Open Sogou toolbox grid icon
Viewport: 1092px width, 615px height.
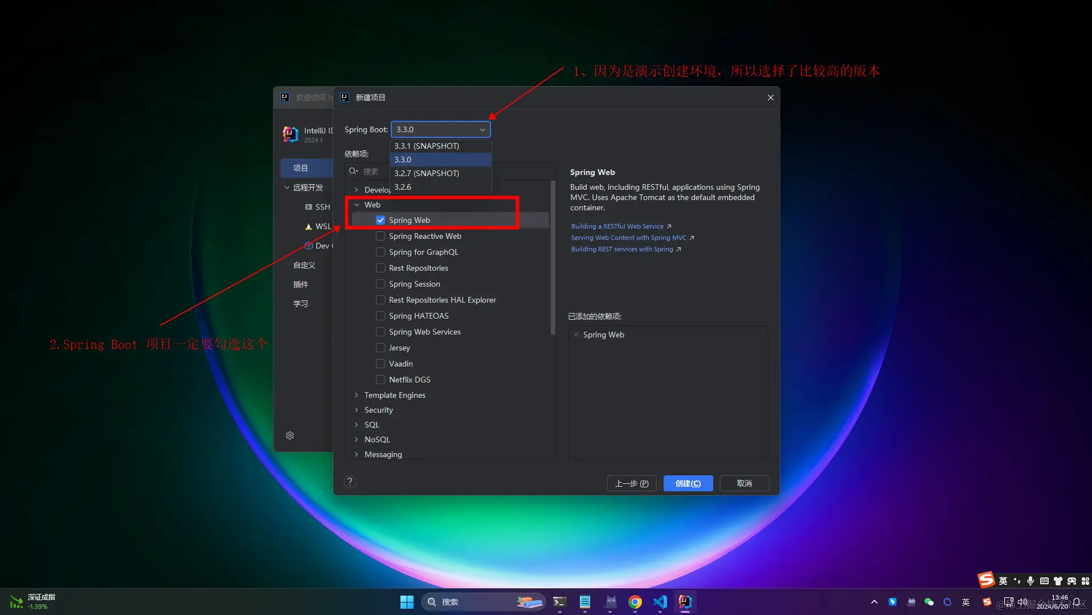click(1085, 581)
